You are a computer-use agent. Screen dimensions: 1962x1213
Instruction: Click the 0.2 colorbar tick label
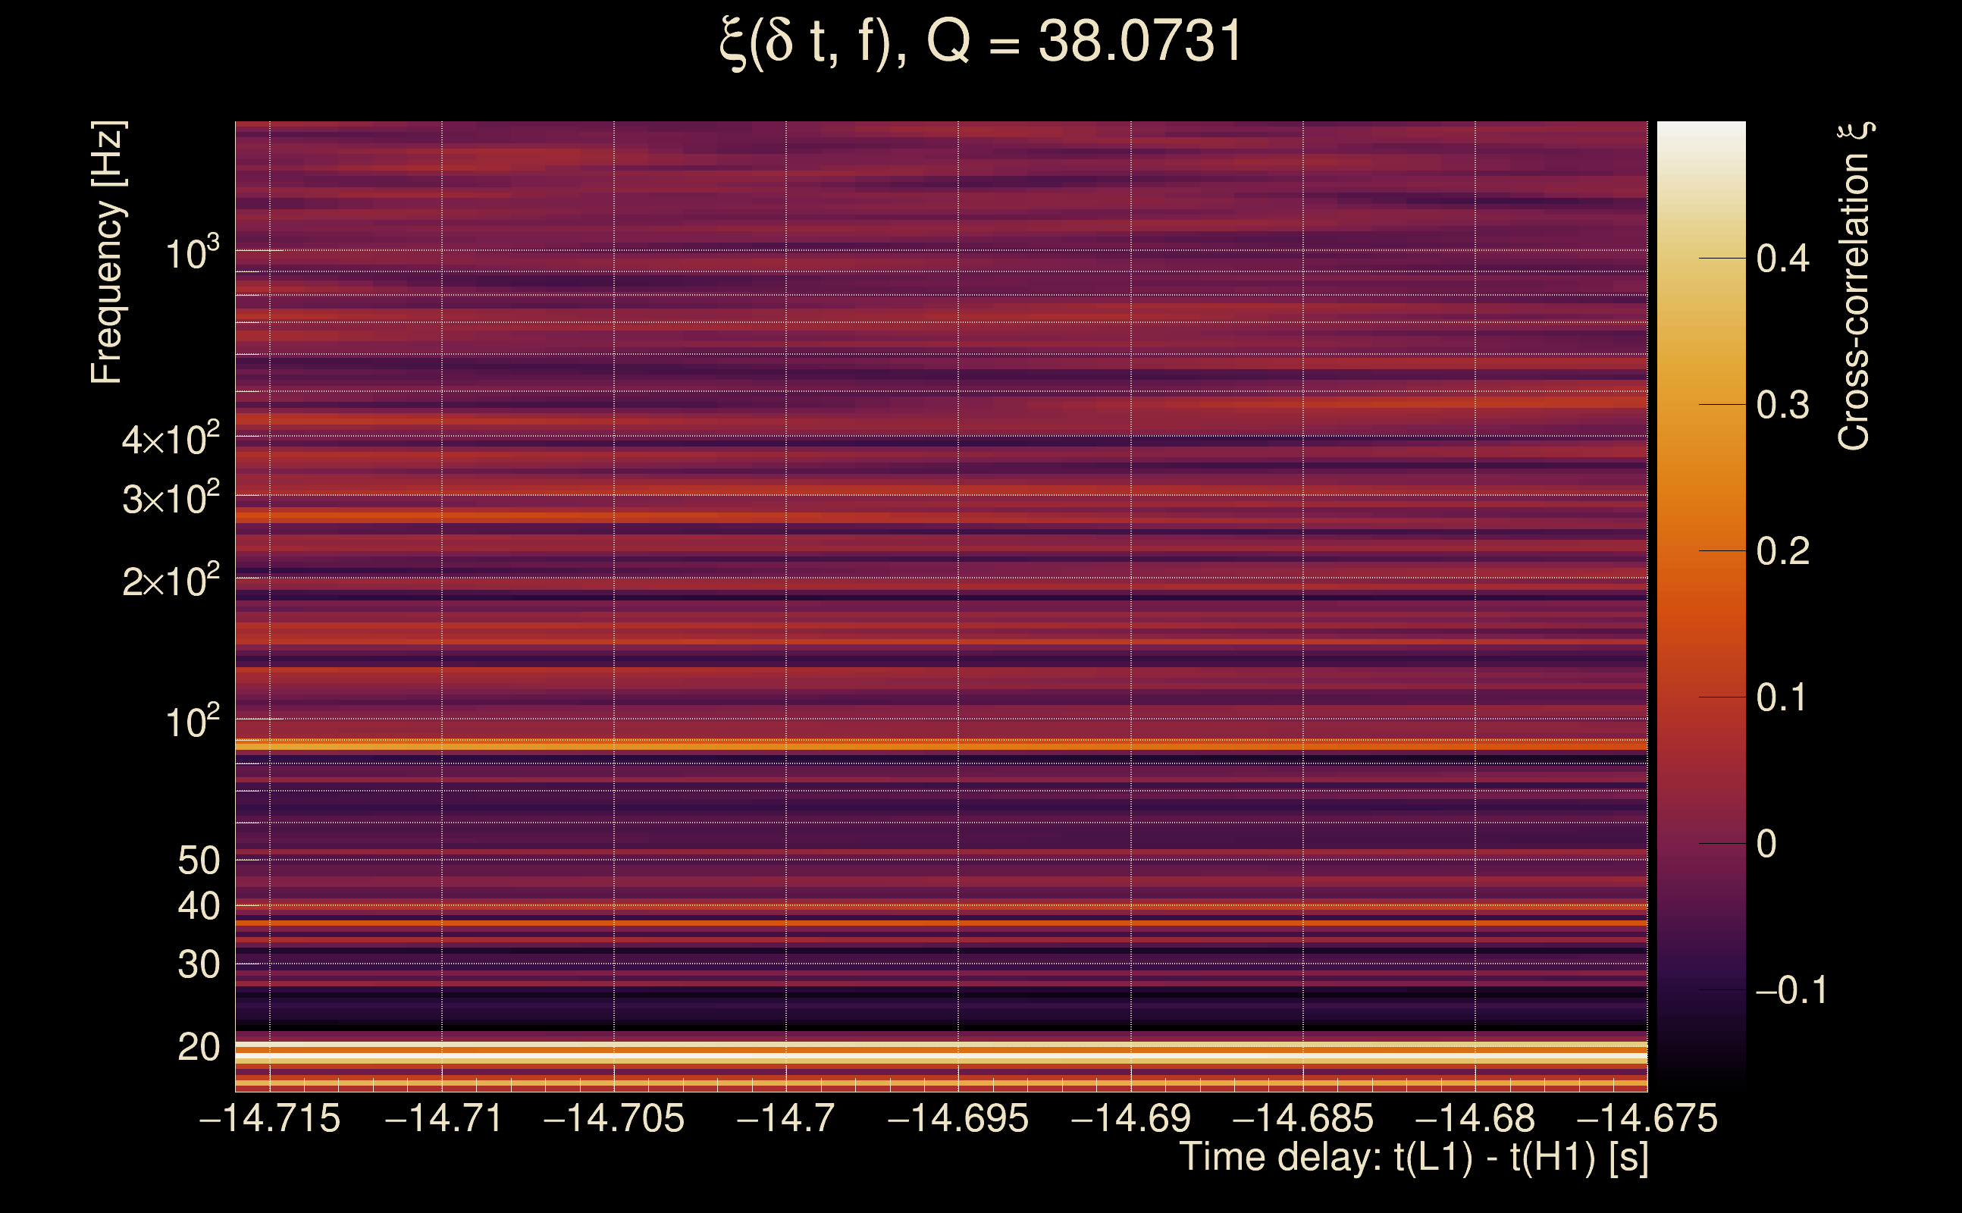pyautogui.click(x=1782, y=551)
